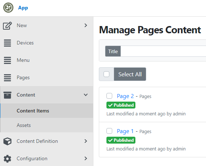The width and height of the screenshot is (206, 166).
Task: Collapse the Content section chevron
Action: [x=86, y=95]
